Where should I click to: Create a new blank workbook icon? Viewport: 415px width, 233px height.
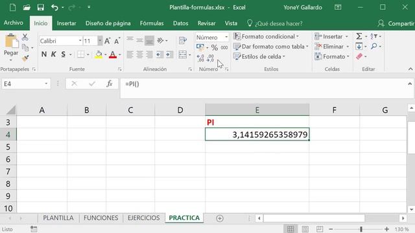coord(12,7)
